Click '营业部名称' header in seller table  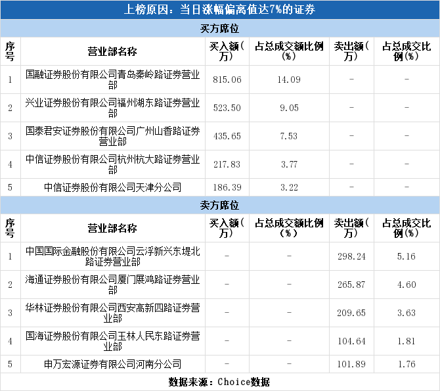[x=112, y=228]
